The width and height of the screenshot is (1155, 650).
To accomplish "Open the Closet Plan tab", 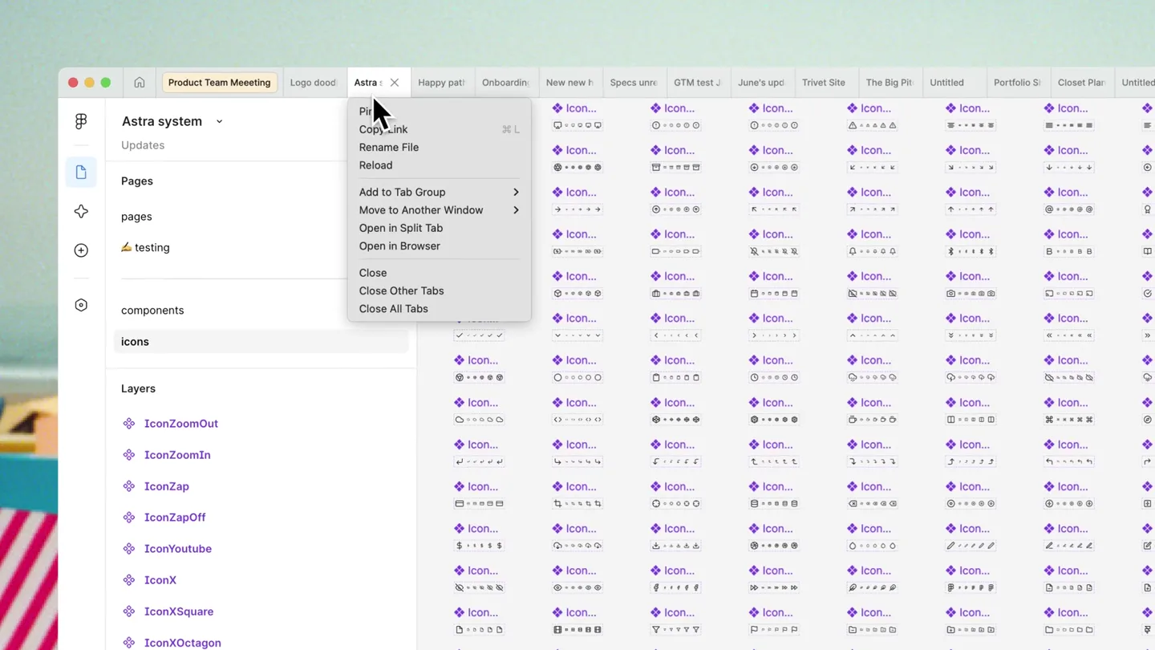I will click(1081, 83).
